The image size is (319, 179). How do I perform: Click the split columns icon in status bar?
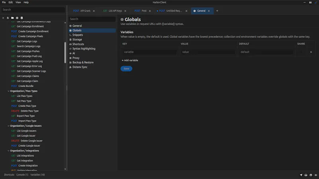311,175
